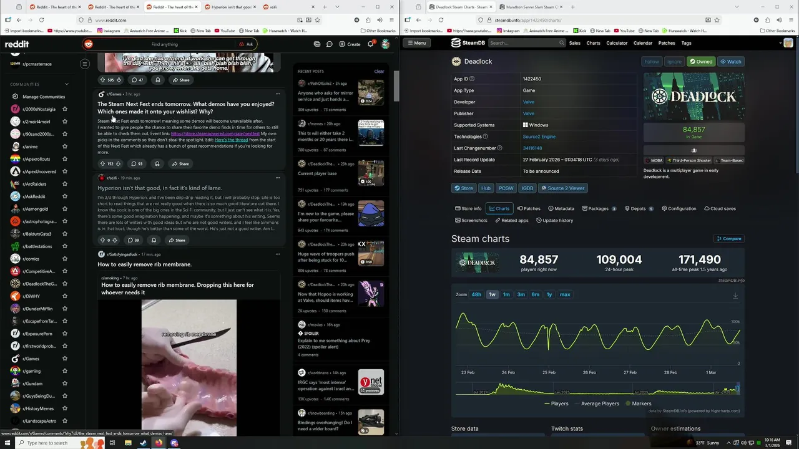Open the Valve developer link
This screenshot has height=449, width=799.
click(x=528, y=102)
